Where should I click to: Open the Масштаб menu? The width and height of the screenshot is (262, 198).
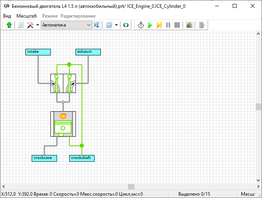point(27,16)
